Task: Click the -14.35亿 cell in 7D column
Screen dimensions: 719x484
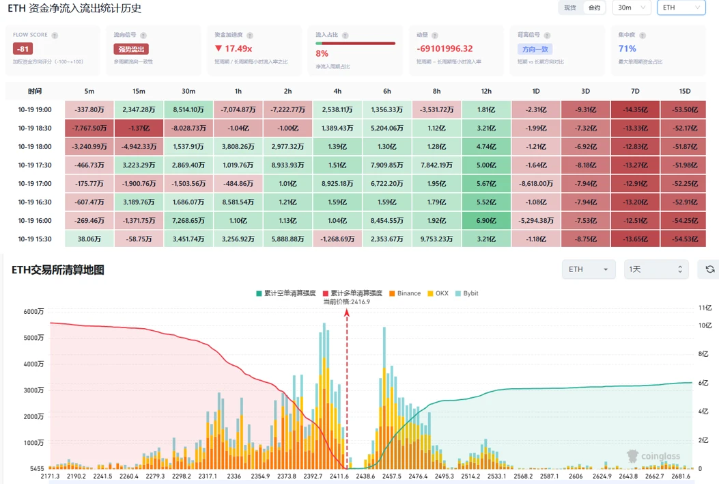Action: [x=635, y=110]
